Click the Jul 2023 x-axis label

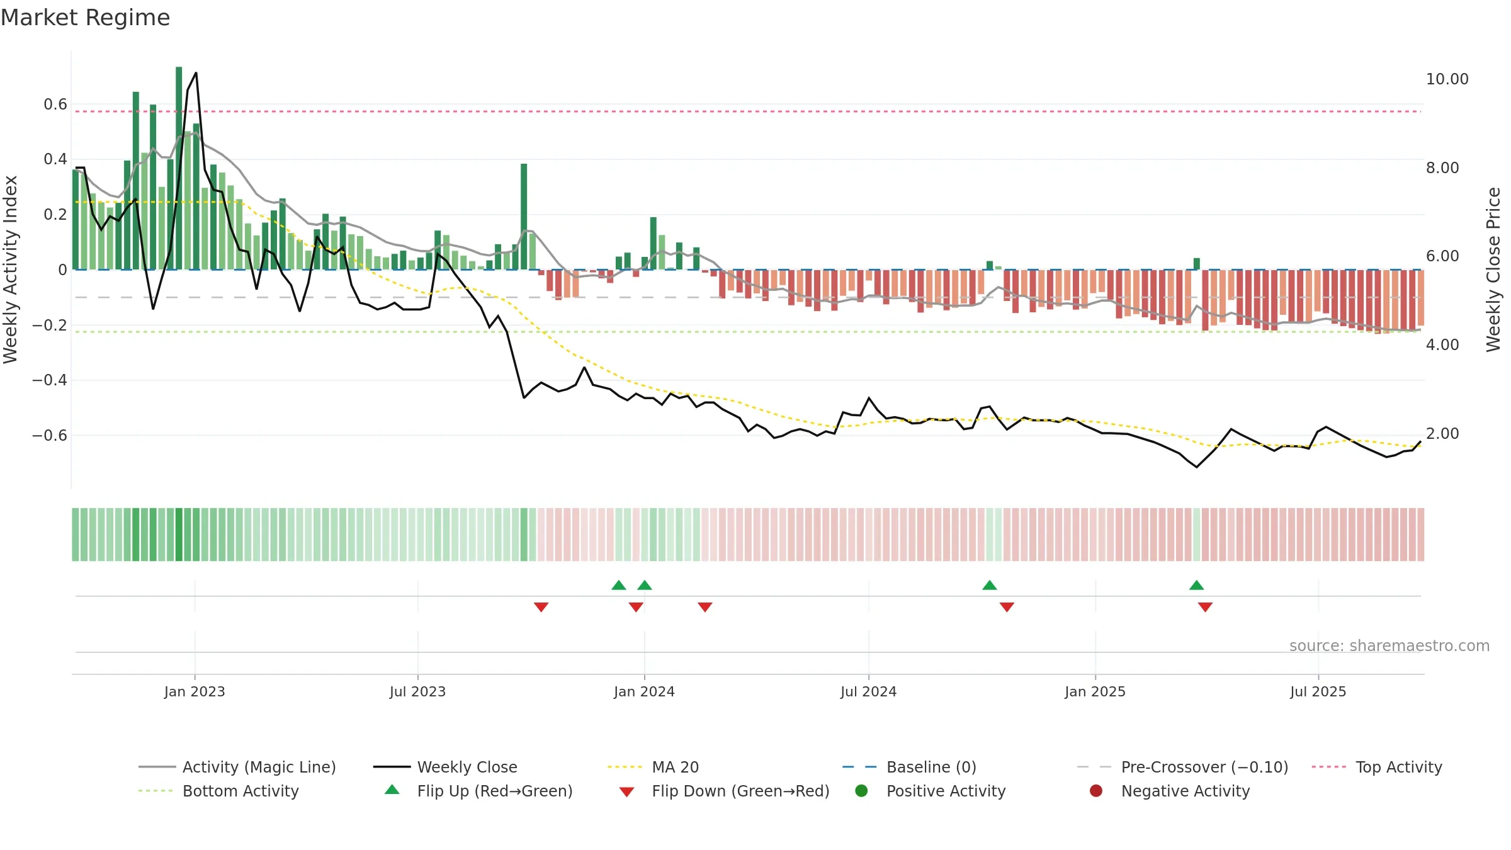click(417, 691)
